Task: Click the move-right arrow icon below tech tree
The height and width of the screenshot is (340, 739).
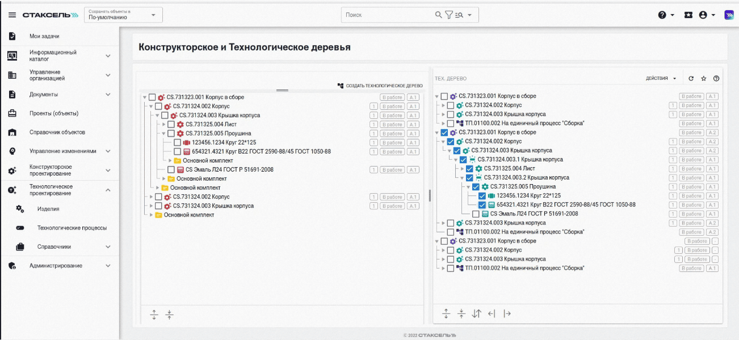Action: [x=507, y=313]
